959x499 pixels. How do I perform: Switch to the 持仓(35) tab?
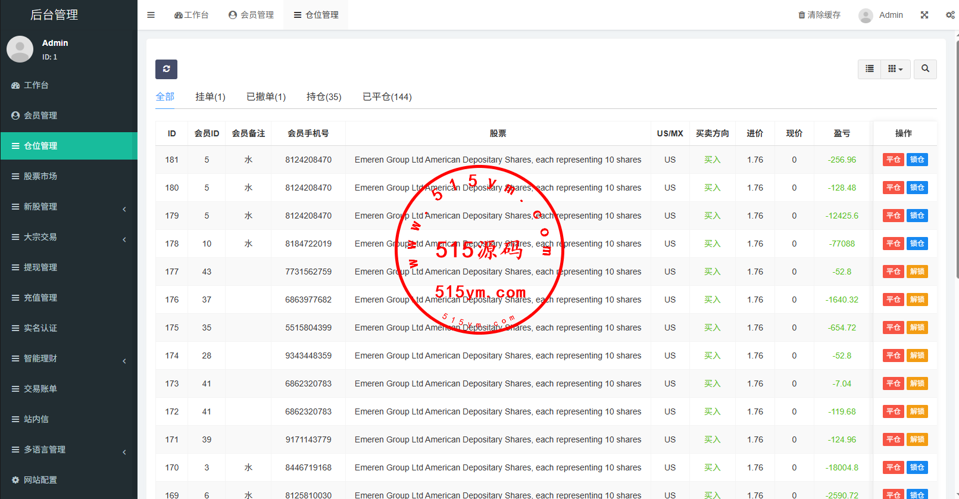tap(324, 96)
